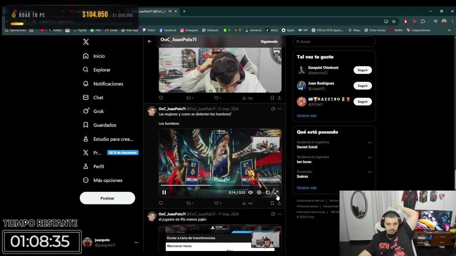Follow Juan Rodríguez
Viewport: 456px width, 256px height.
click(x=363, y=86)
